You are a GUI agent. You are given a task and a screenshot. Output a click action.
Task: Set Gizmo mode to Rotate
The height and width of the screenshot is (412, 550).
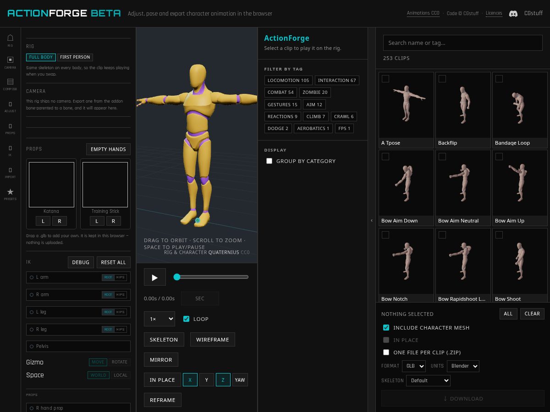pos(120,362)
